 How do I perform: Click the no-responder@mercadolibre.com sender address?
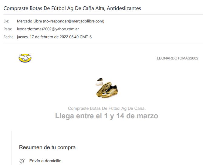click(74, 21)
